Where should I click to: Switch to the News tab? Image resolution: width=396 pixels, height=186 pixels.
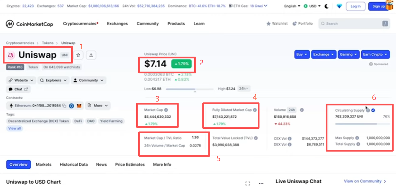pos(101,164)
